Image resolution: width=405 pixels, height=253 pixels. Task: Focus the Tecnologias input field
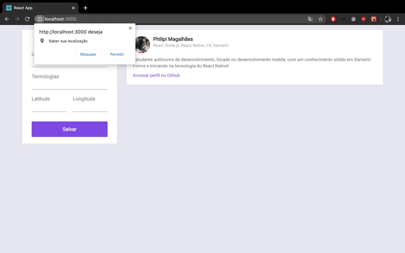click(70, 85)
